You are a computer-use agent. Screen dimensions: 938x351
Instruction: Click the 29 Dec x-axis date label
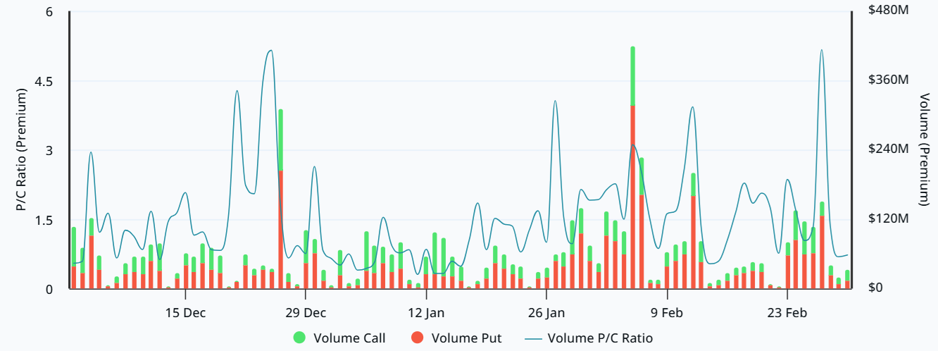pos(306,312)
